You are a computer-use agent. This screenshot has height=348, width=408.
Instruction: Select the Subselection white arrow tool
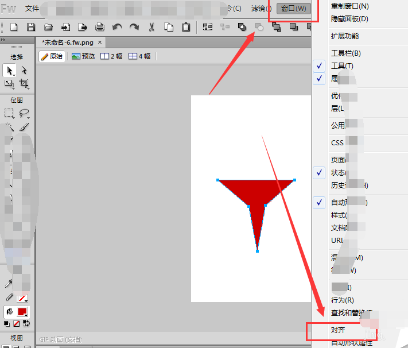point(24,71)
